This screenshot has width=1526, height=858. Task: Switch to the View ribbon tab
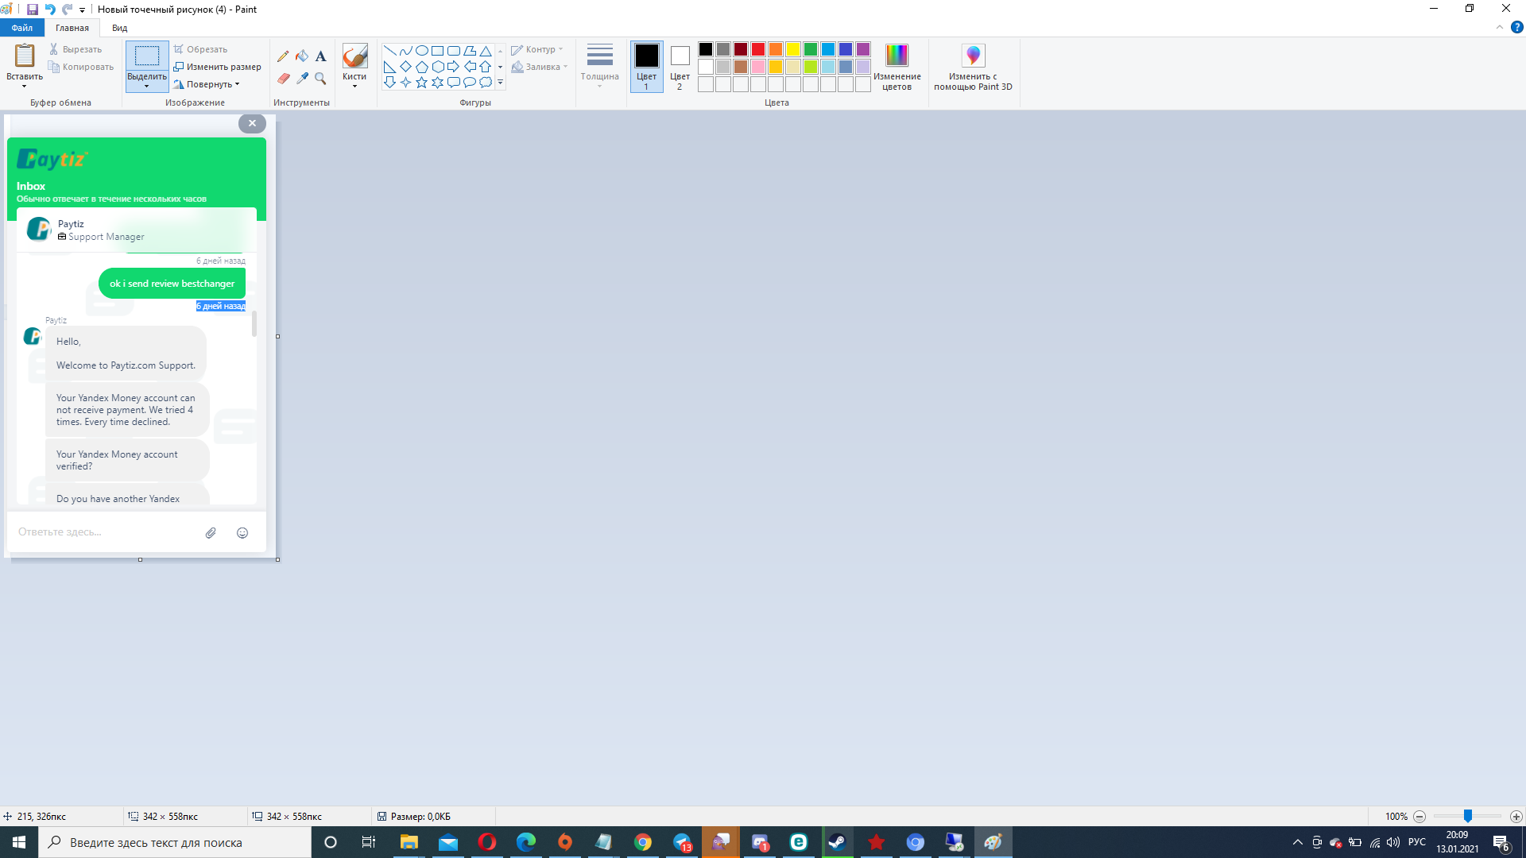pos(119,28)
